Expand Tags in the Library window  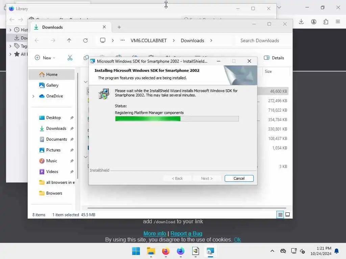pyautogui.click(x=10, y=46)
